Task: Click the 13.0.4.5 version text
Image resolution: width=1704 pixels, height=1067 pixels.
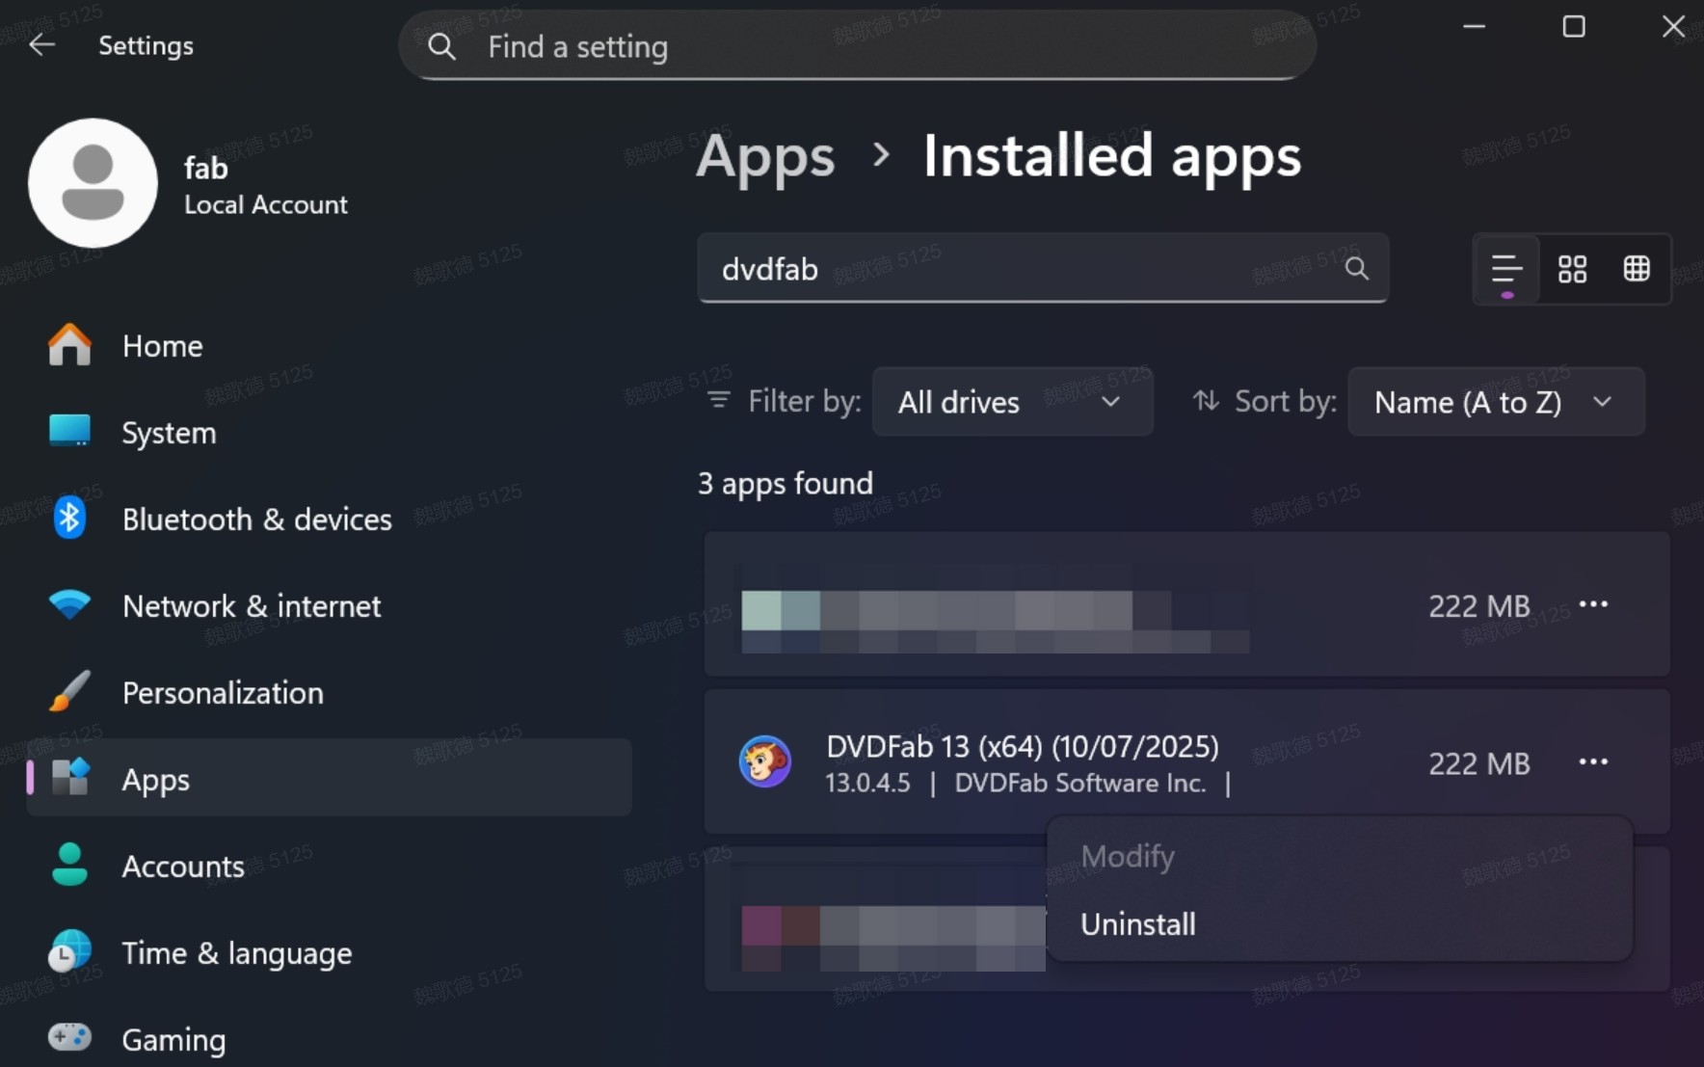Action: click(867, 783)
